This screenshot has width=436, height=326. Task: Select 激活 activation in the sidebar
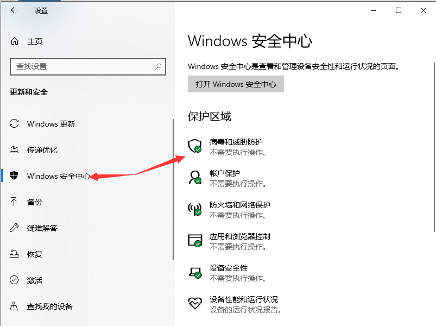click(35, 280)
